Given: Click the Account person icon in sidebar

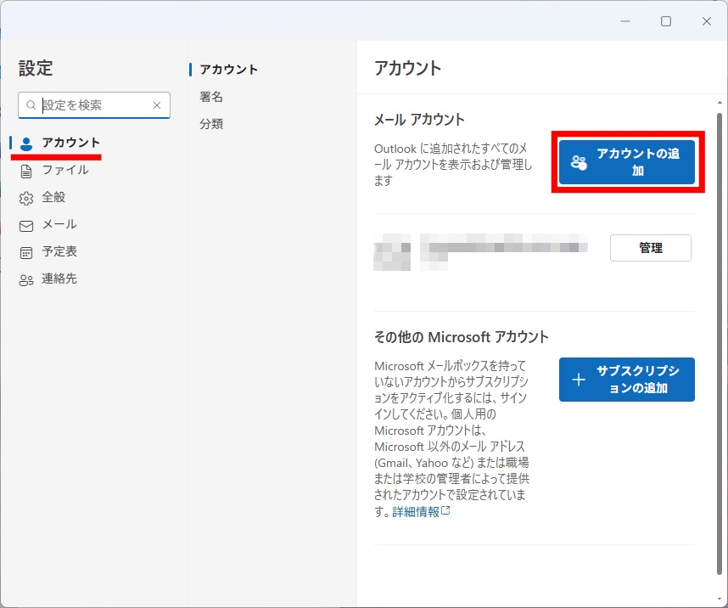Looking at the screenshot, I should tap(26, 143).
